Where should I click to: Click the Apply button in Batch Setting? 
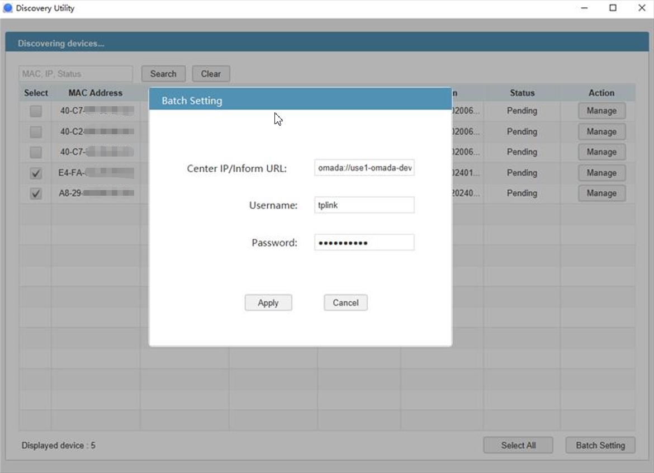pyautogui.click(x=268, y=302)
